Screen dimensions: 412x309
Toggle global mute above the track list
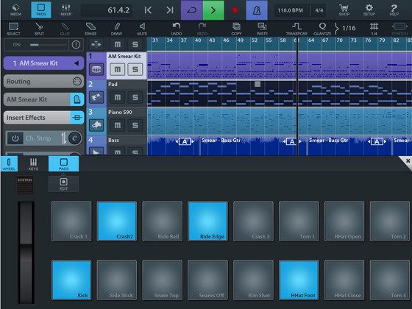[x=118, y=44]
